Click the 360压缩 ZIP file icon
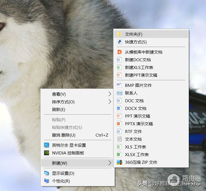 [x=119, y=162]
